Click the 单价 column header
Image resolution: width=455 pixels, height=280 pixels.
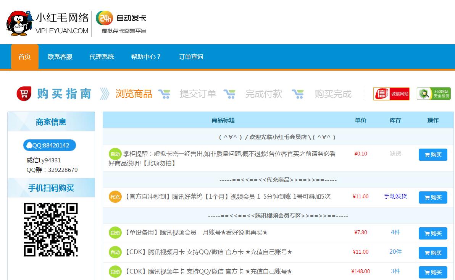coord(361,120)
